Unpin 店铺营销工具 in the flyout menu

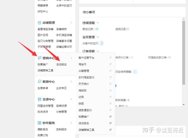coord(110,130)
